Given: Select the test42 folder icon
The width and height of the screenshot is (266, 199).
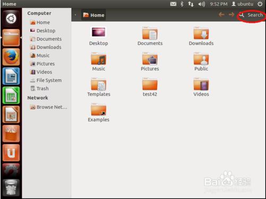Looking at the screenshot, I should click(150, 87).
